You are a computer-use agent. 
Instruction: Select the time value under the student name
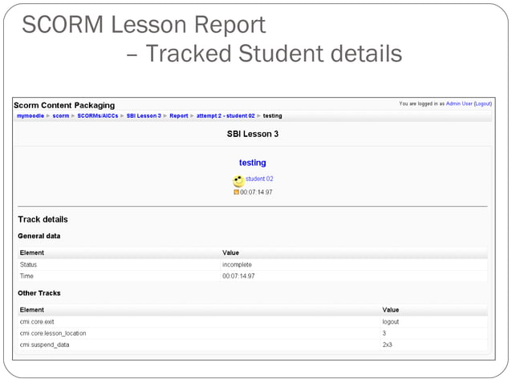point(256,192)
